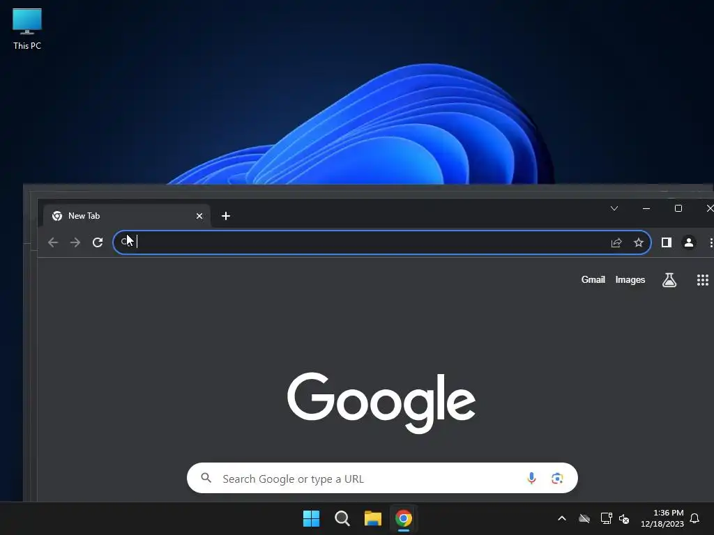This screenshot has width=714, height=535.
Task: Click the magnifier icon in Google search box
Action: pos(206,478)
